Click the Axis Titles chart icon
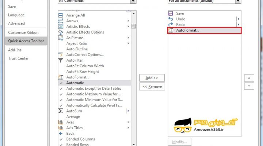The height and width of the screenshot is (146, 263). point(61,128)
